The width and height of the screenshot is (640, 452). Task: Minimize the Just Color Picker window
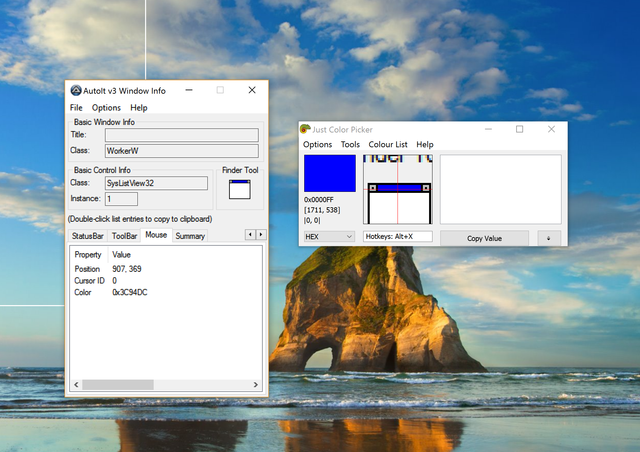coord(488,129)
